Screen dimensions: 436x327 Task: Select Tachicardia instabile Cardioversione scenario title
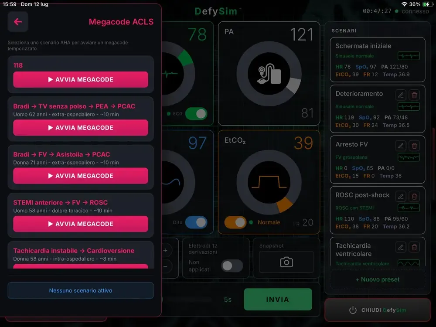click(x=74, y=251)
